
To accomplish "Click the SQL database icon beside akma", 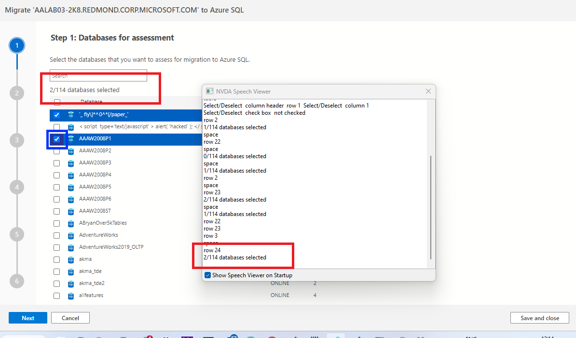I will pos(71,259).
